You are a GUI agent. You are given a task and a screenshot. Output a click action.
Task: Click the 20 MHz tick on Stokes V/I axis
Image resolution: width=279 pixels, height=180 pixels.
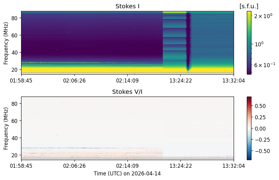pyautogui.click(x=14, y=155)
